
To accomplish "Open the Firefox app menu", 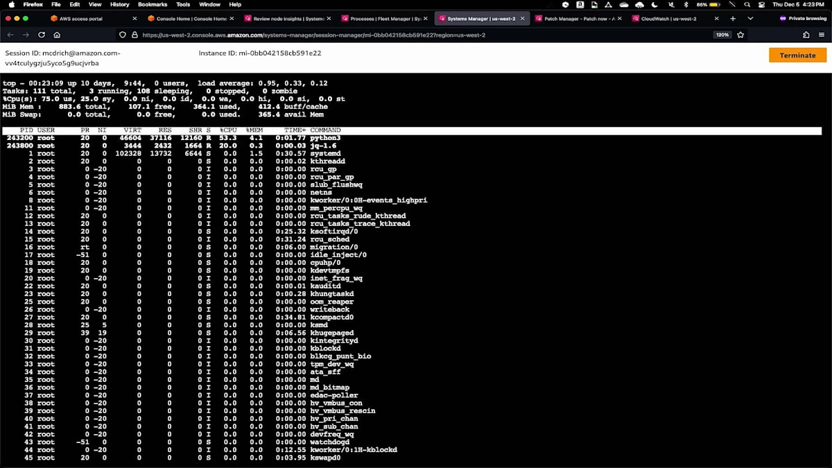I will 32,4.
